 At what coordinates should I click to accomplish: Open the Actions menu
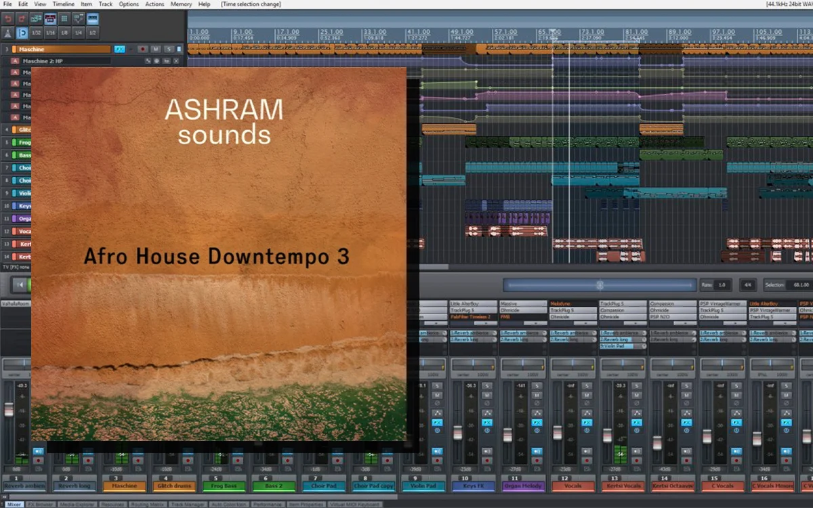154,4
